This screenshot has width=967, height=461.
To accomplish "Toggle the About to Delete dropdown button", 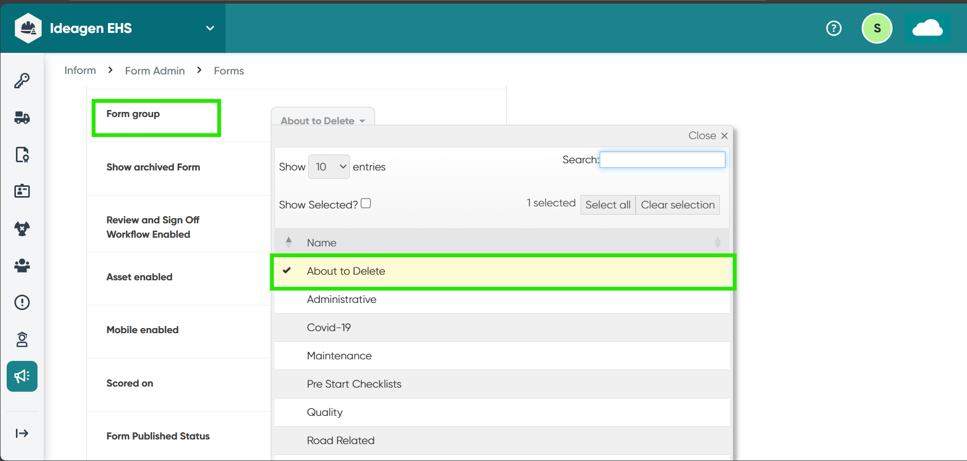I will pos(322,121).
